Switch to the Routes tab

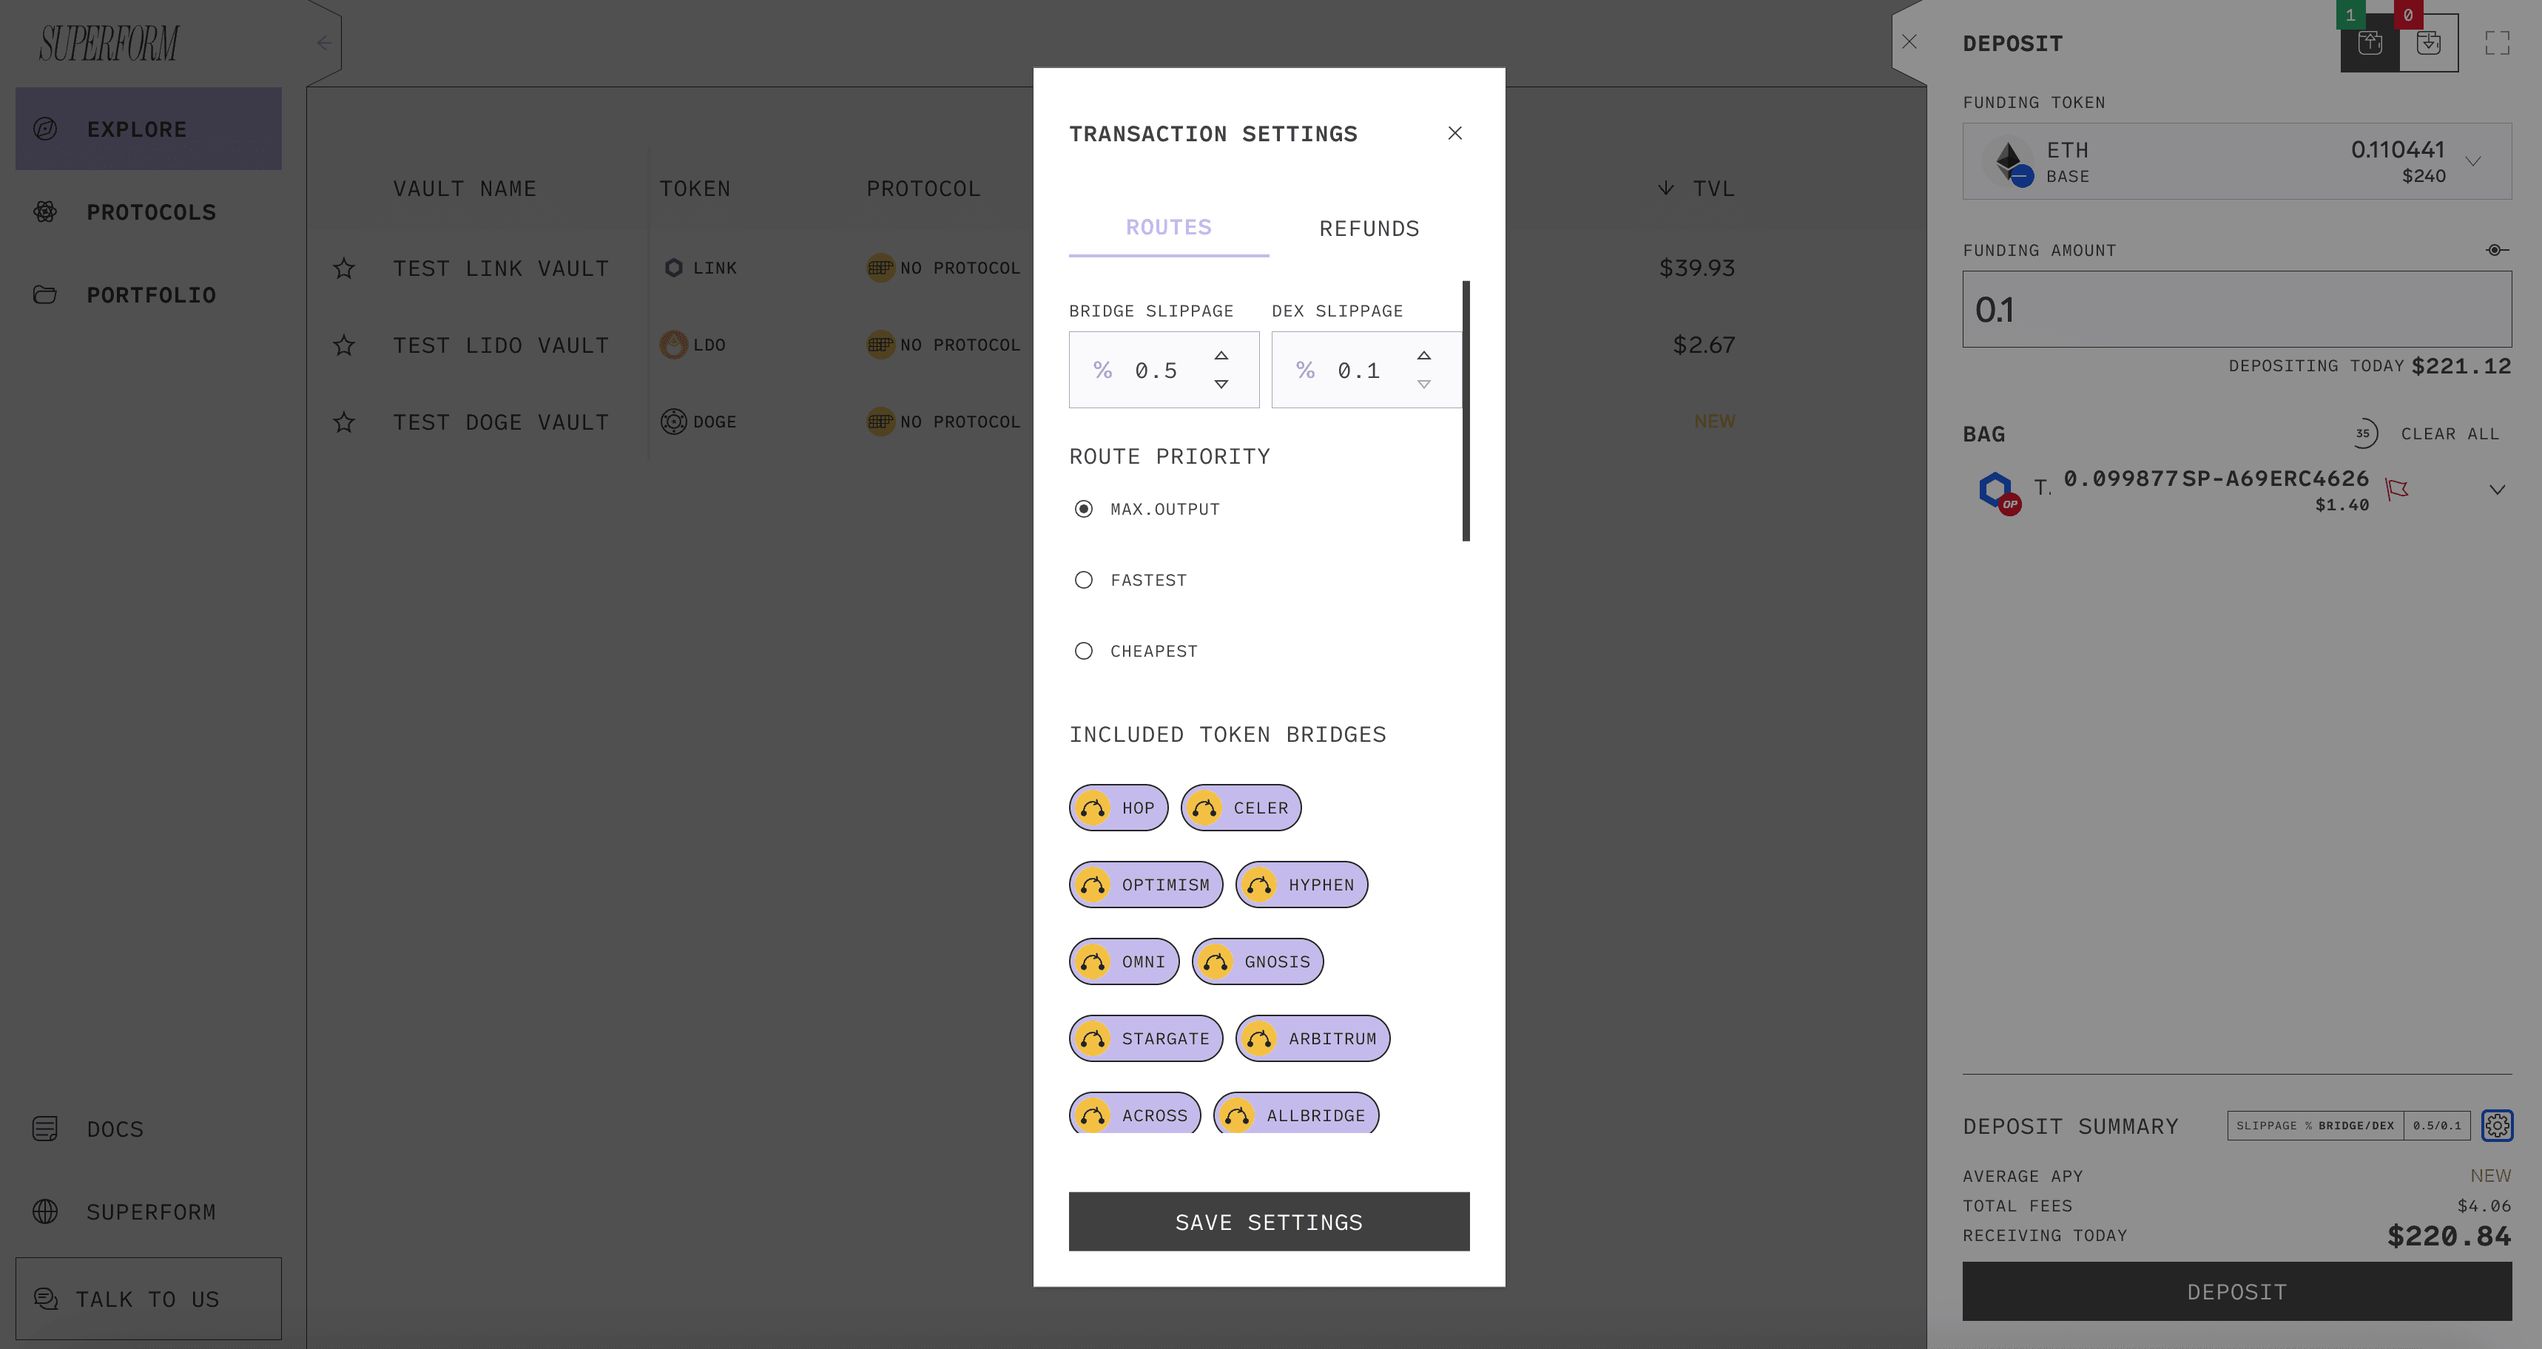[x=1168, y=228]
